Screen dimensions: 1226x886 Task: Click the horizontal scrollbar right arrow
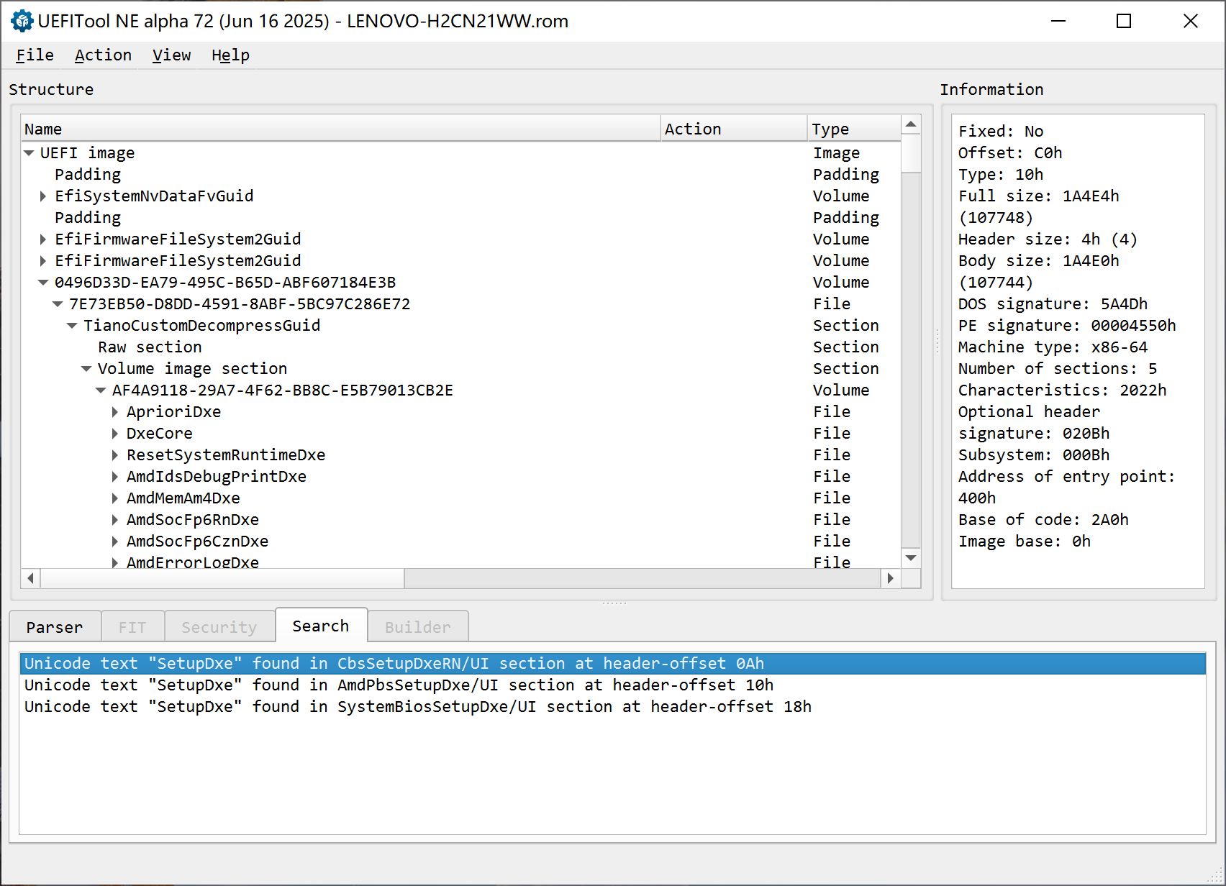click(891, 578)
